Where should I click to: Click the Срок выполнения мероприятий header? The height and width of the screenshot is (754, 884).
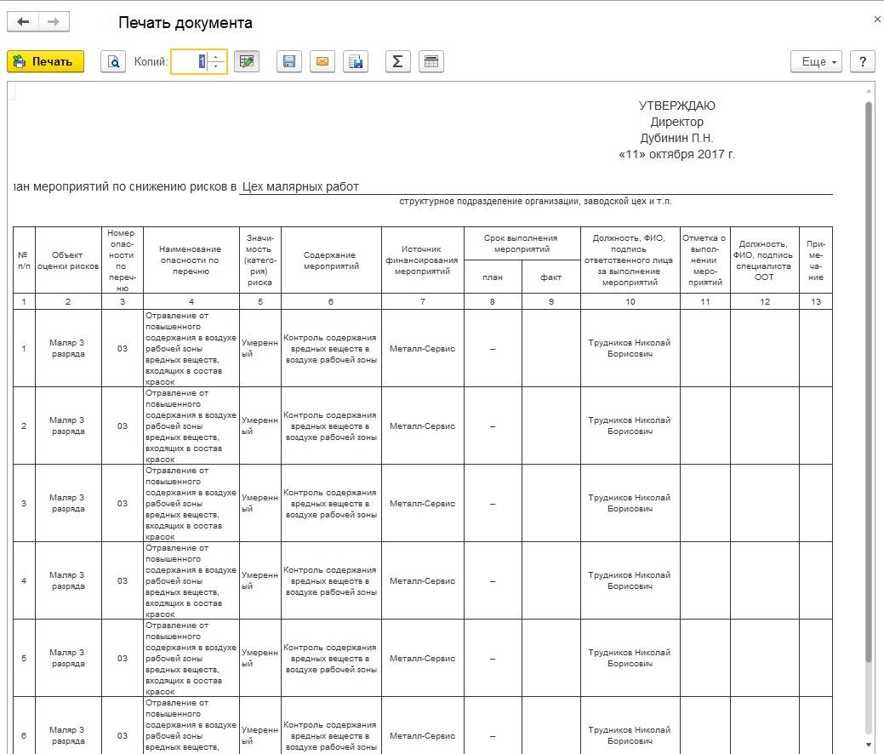point(522,243)
